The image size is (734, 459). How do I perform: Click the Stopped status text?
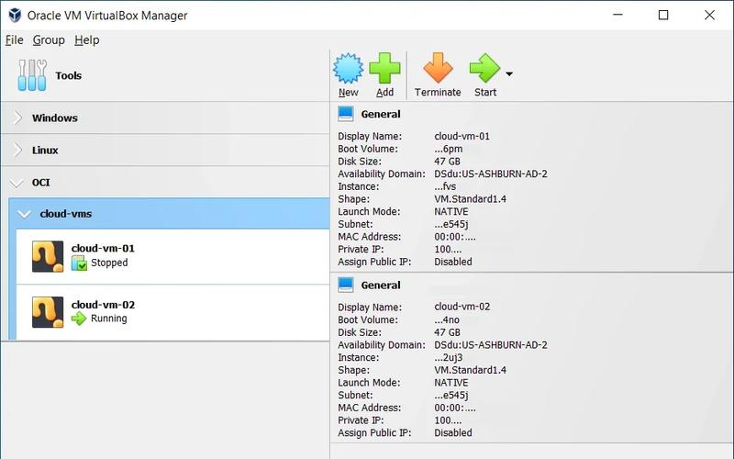(x=109, y=263)
